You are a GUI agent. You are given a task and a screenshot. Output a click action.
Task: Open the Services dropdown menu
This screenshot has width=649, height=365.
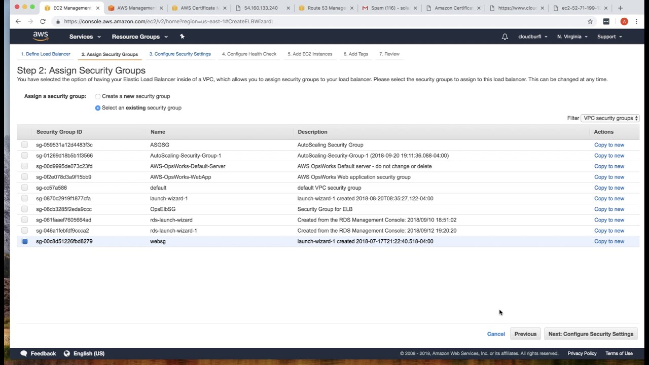point(85,36)
